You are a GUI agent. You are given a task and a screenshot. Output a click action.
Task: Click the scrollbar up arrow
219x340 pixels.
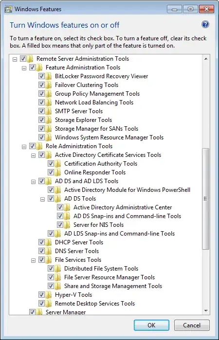tap(206, 59)
